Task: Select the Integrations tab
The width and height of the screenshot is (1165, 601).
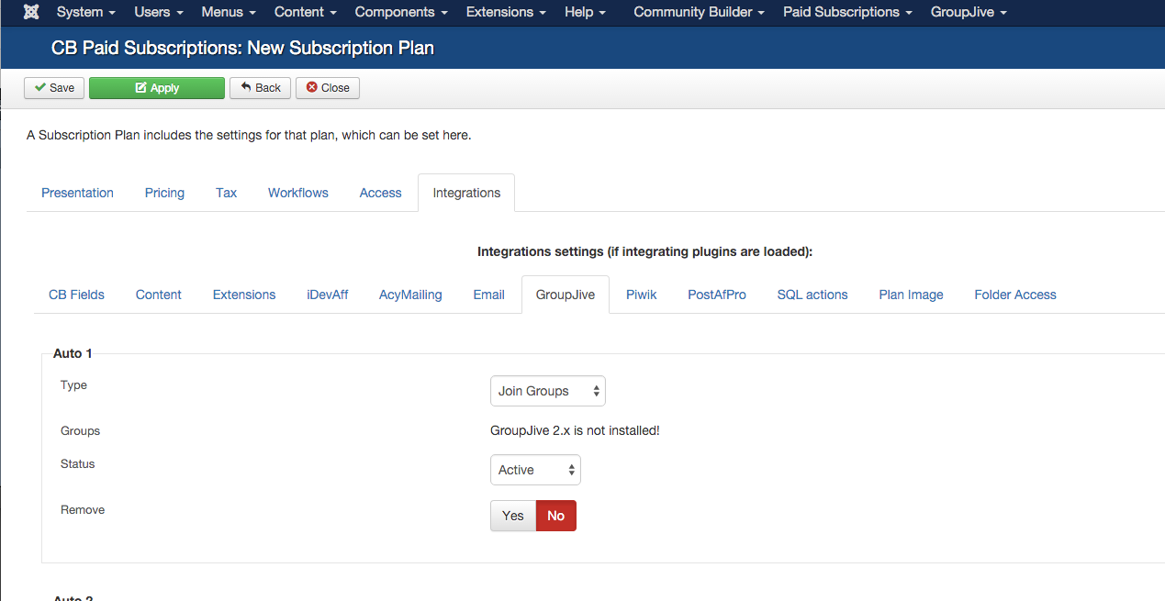Action: pyautogui.click(x=466, y=193)
